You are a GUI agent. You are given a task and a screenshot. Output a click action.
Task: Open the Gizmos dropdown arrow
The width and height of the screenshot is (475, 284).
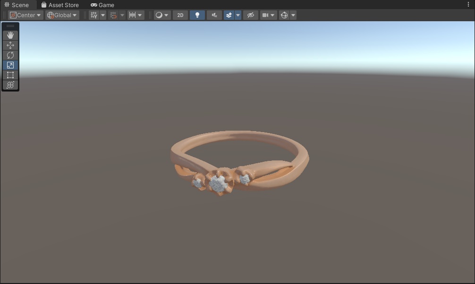(x=293, y=15)
